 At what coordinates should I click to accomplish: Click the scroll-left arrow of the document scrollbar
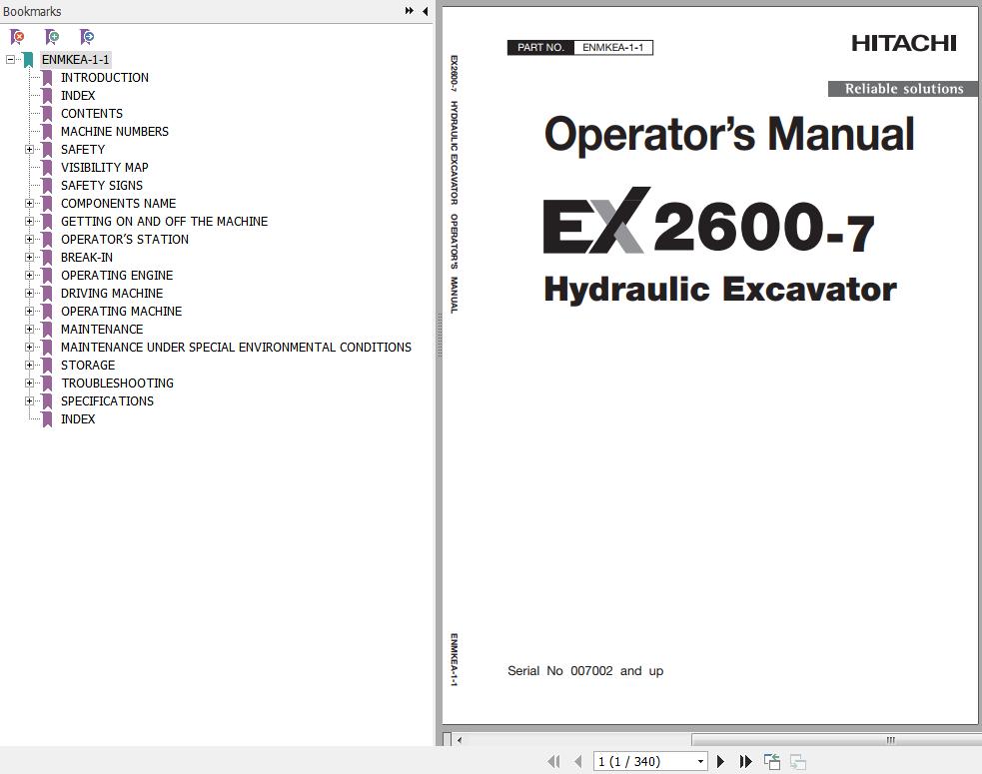click(460, 740)
